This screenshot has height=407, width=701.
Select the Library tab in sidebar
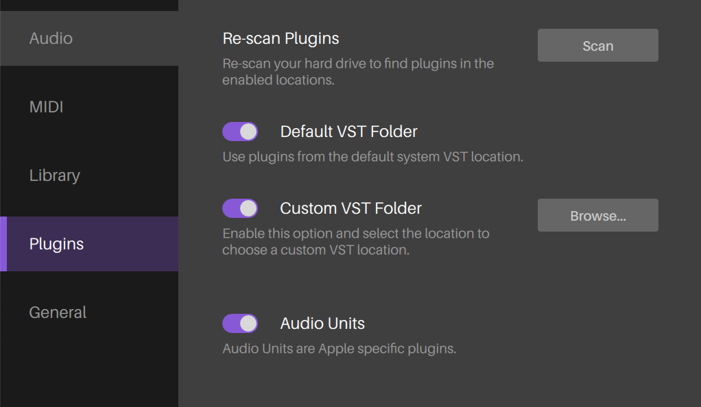pyautogui.click(x=55, y=175)
